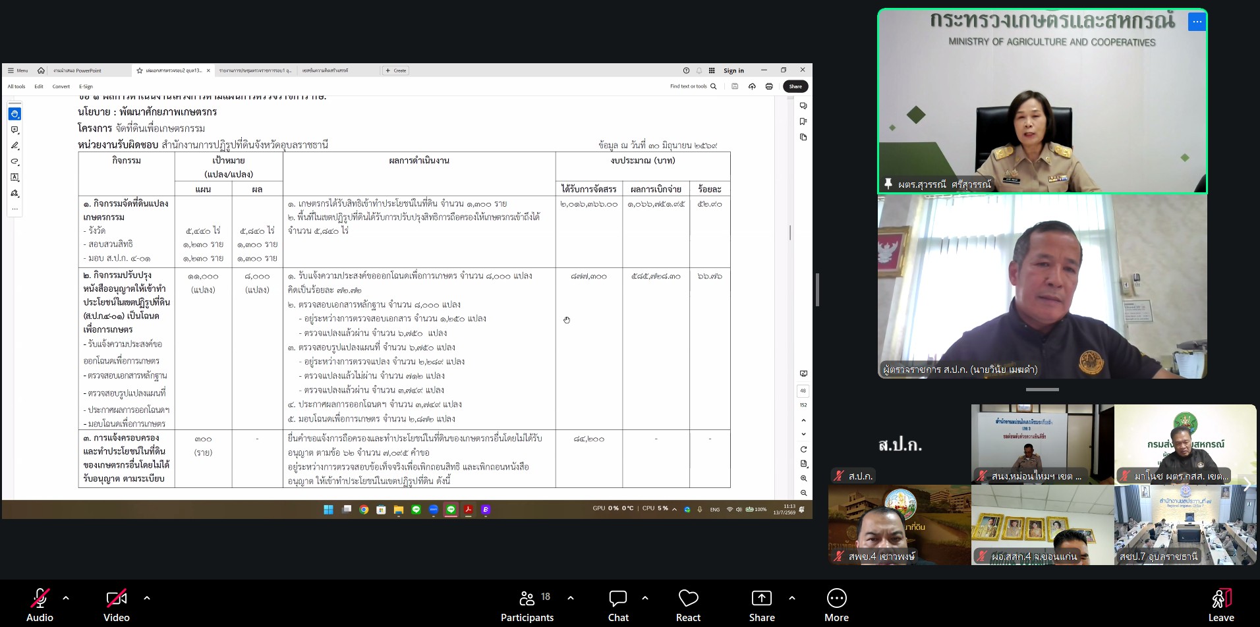Screen dimensions: 1260x627
Task: Expand the arrow beside Participants
Action: pos(571,598)
